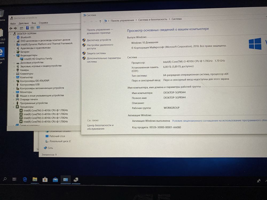The width and height of the screenshot is (267, 200).
Task: Click Система и безопасность in the breadcrumb
Action: pos(153,19)
